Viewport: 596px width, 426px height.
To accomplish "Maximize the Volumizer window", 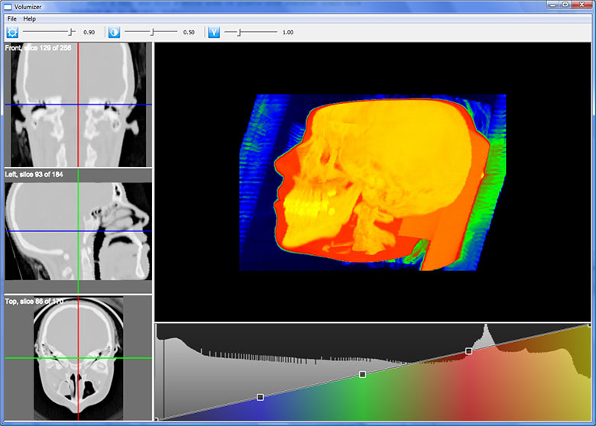I will click(x=565, y=5).
